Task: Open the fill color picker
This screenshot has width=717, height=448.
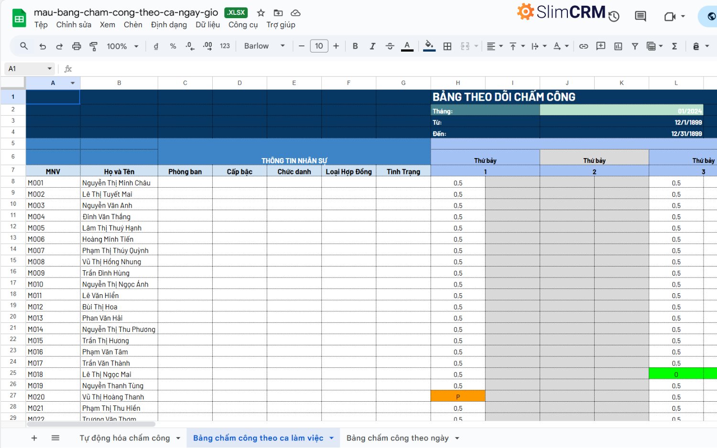Action: tap(429, 46)
